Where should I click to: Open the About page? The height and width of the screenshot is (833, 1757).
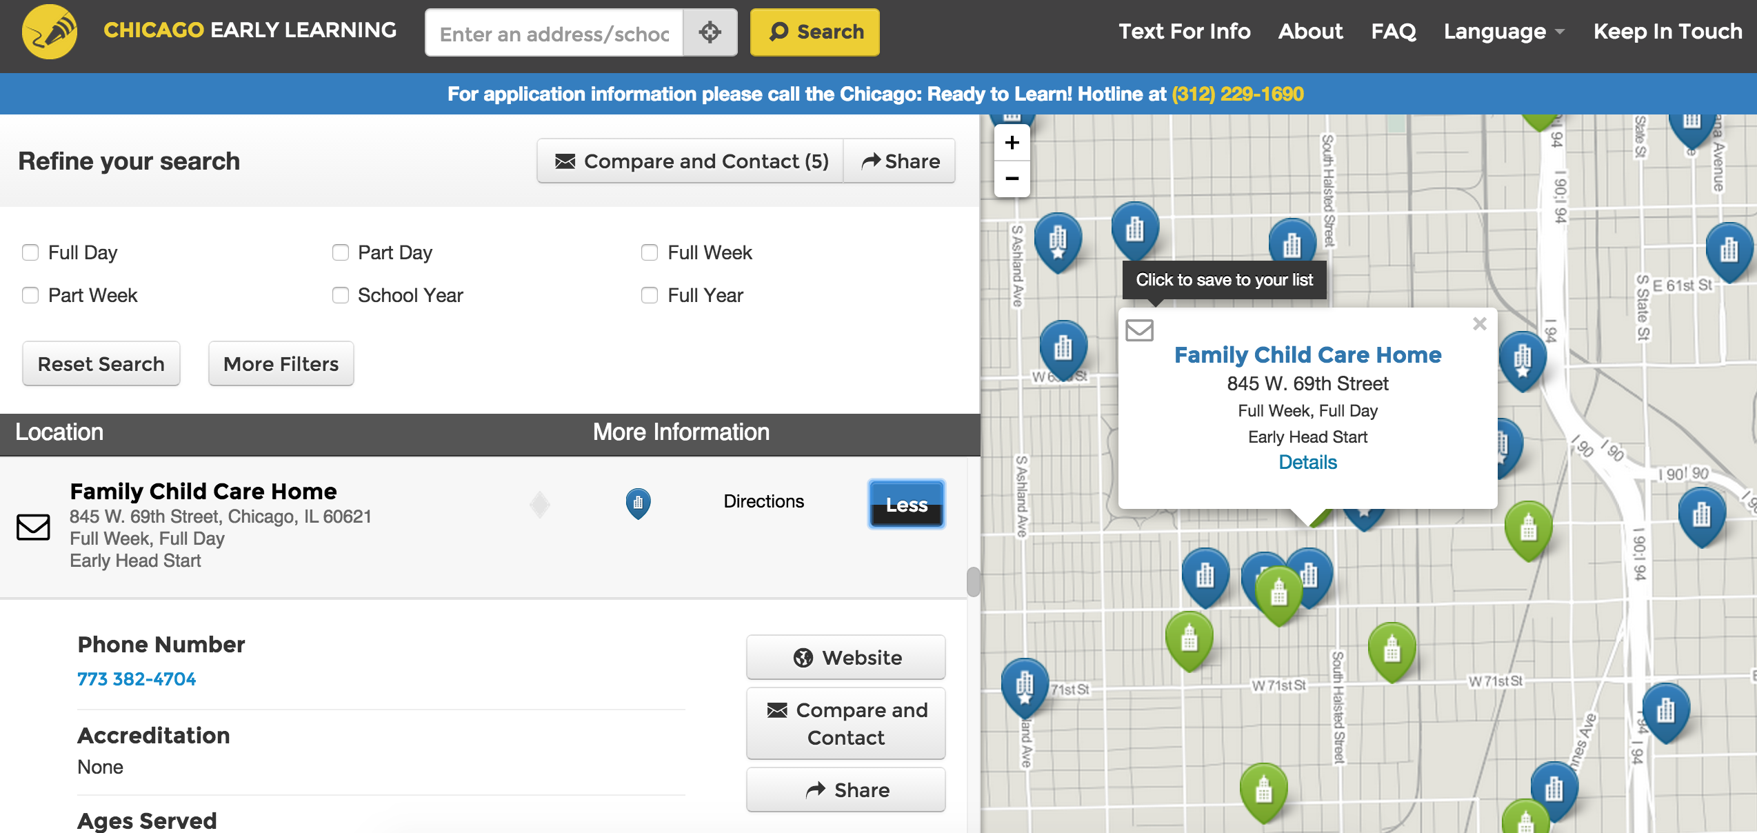[1310, 31]
